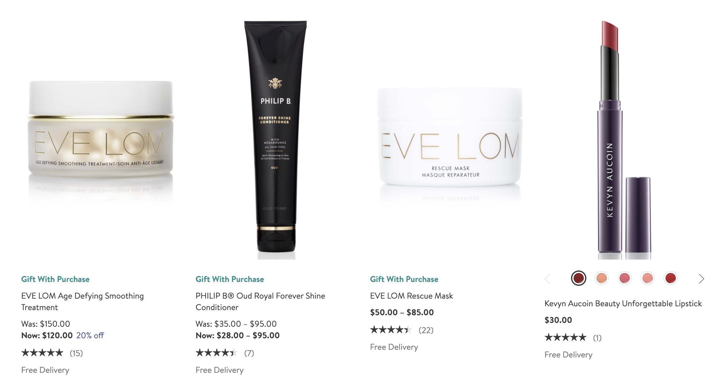View Gift With Purchase for Age Defying Treatment
Screen dimensions: 709x383
click(55, 279)
